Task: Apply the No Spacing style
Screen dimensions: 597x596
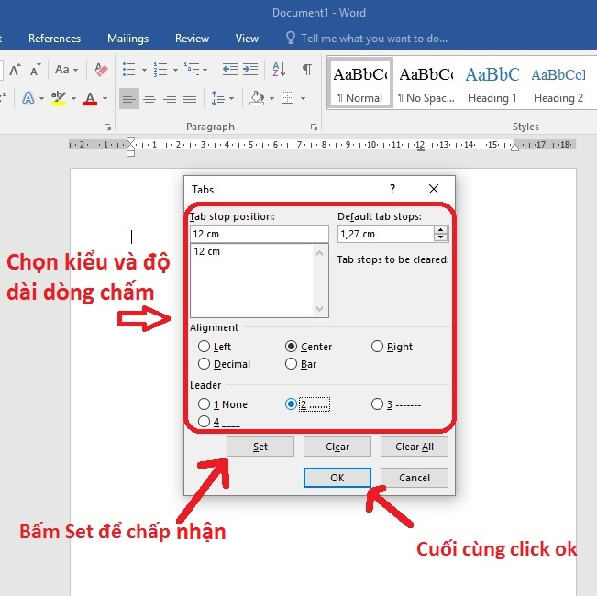Action: point(426,83)
